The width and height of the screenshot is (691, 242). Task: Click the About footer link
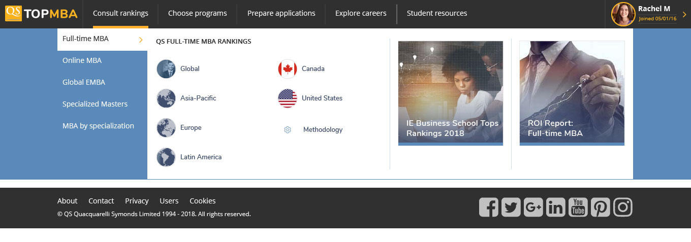pyautogui.click(x=68, y=201)
